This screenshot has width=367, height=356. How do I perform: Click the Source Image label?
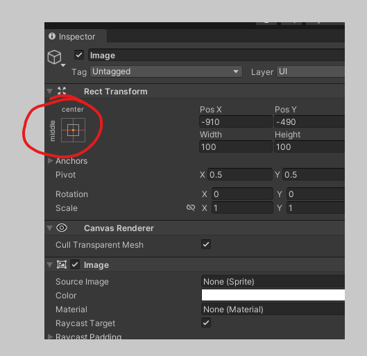82,282
